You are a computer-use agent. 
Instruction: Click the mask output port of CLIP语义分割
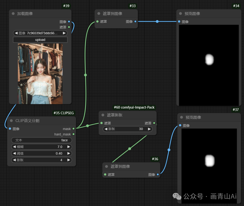coord(74,129)
